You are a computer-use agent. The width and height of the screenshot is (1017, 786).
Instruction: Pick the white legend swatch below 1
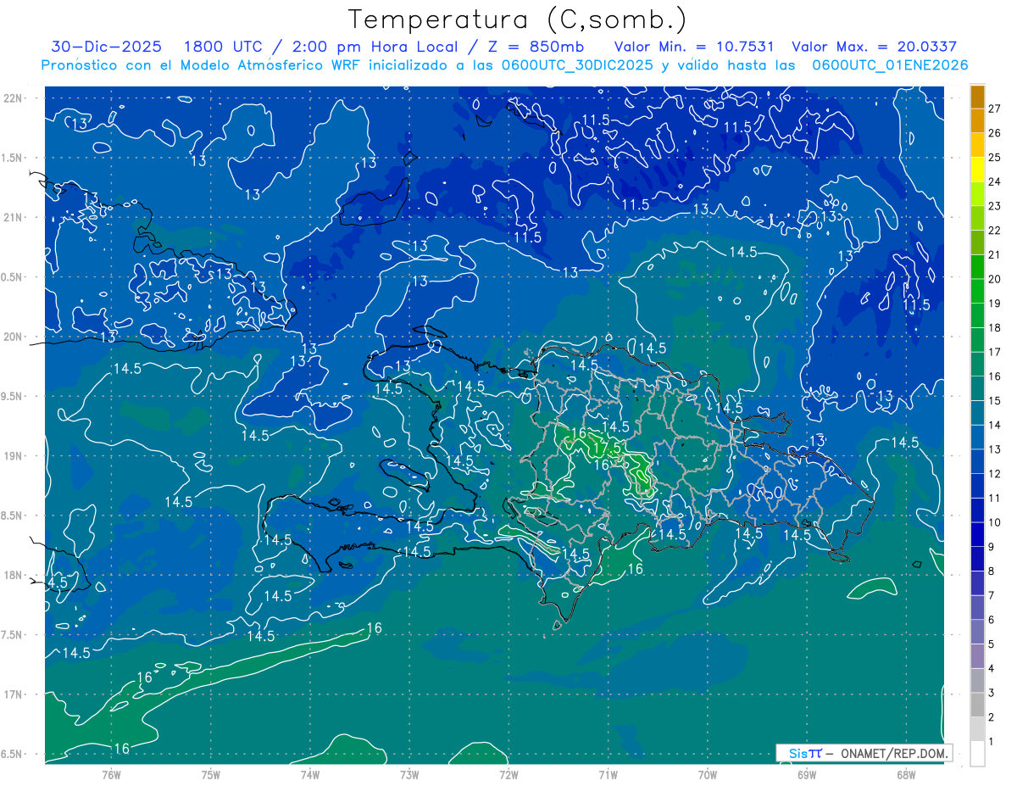[x=977, y=754]
